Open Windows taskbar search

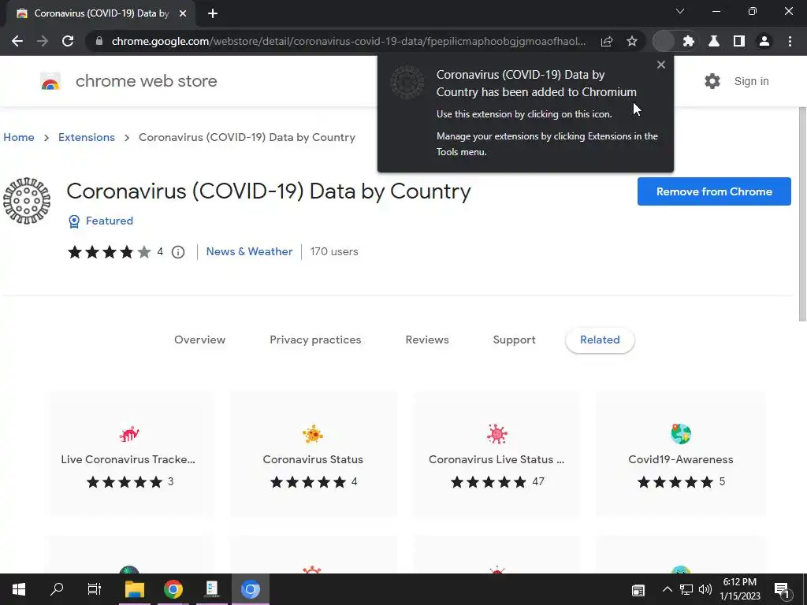57,589
